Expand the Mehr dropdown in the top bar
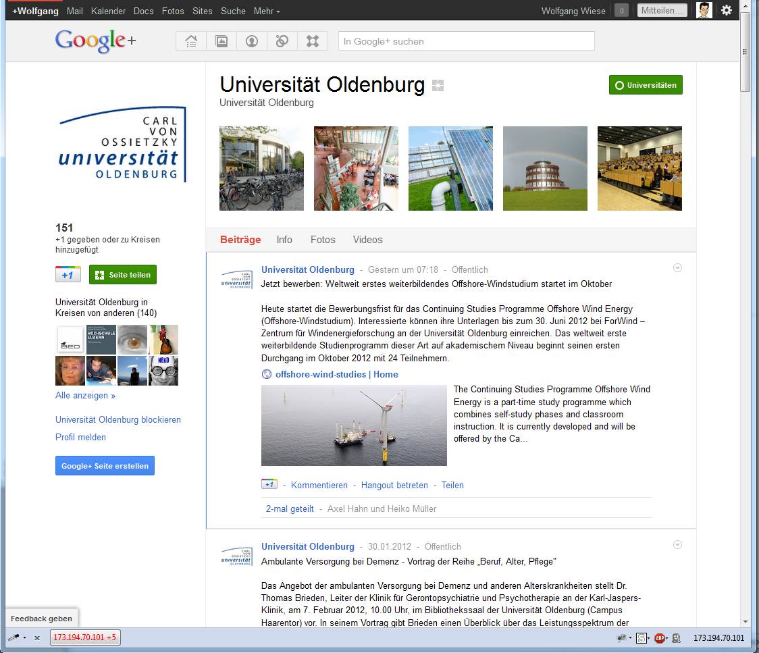Screen dimensions: 759x653 (267, 11)
